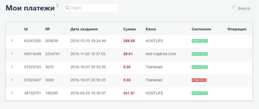Type in the Поиск search field
The height and width of the screenshot is (109, 259).
(x=93, y=8)
